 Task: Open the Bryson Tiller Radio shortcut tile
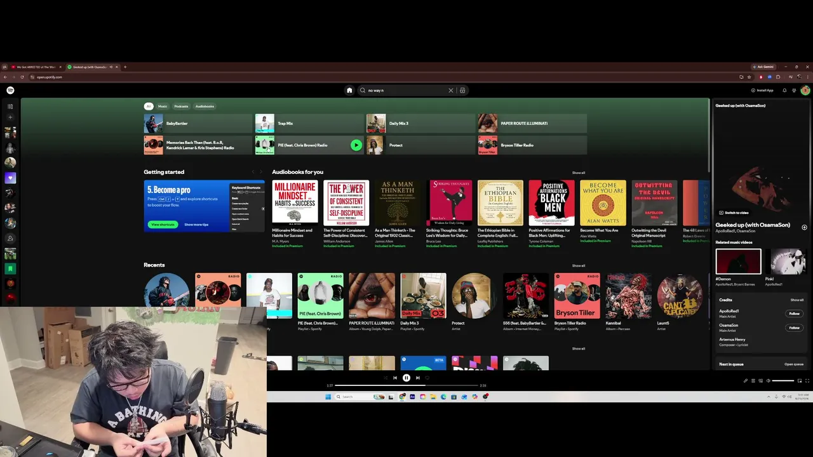(x=532, y=145)
